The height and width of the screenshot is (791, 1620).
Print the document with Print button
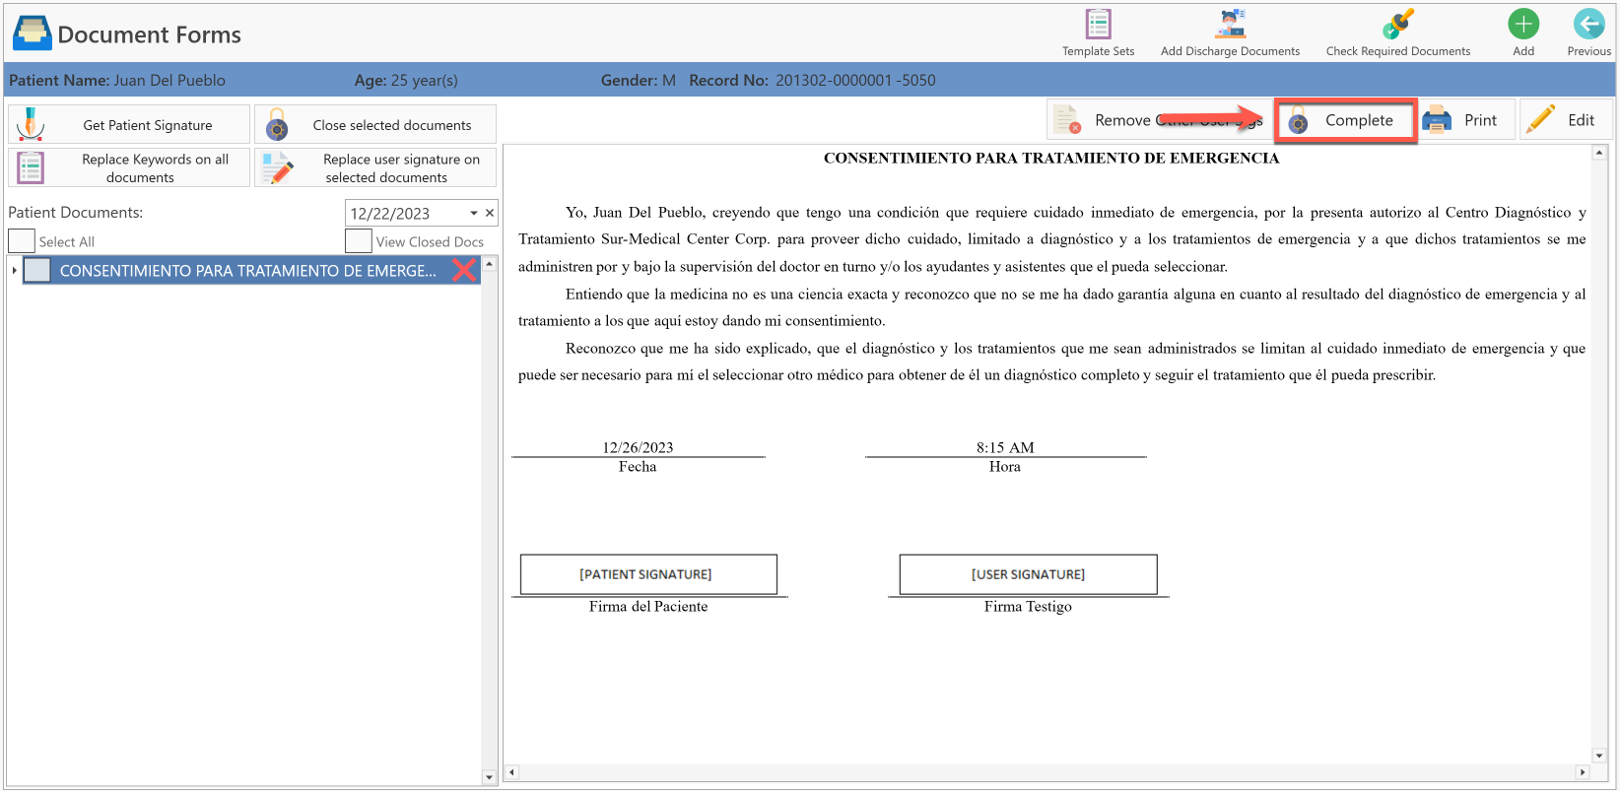[1466, 120]
